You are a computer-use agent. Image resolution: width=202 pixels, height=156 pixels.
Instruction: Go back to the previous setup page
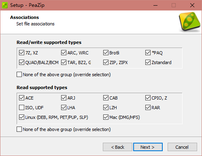point(117,147)
